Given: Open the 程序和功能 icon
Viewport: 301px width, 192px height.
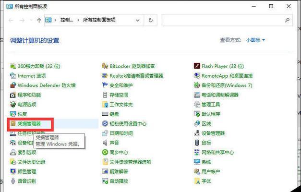Looking at the screenshot, I should (x=13, y=95).
